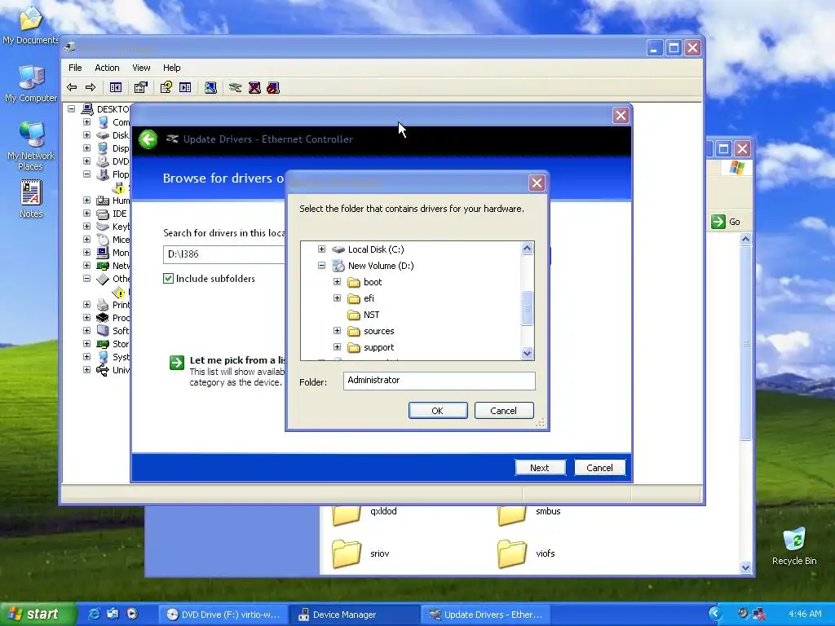835x626 pixels.
Task: Toggle Include subfolders checkbox
Action: [168, 279]
